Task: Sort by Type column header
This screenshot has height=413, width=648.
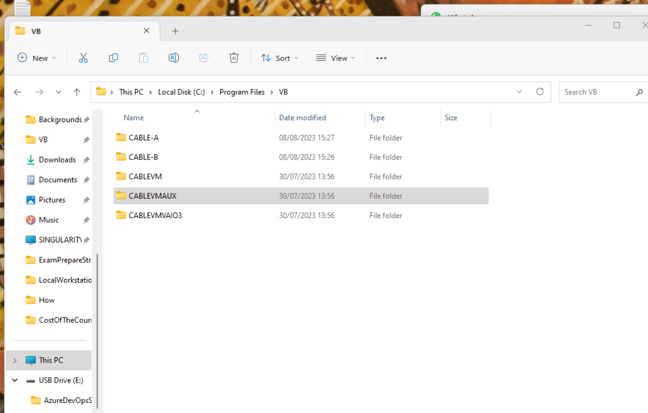Action: tap(377, 118)
